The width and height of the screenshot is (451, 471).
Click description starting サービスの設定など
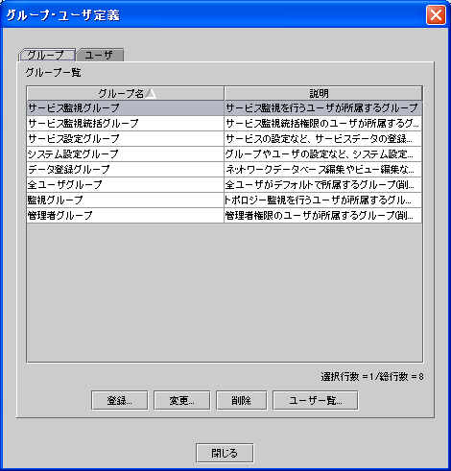tap(323, 138)
